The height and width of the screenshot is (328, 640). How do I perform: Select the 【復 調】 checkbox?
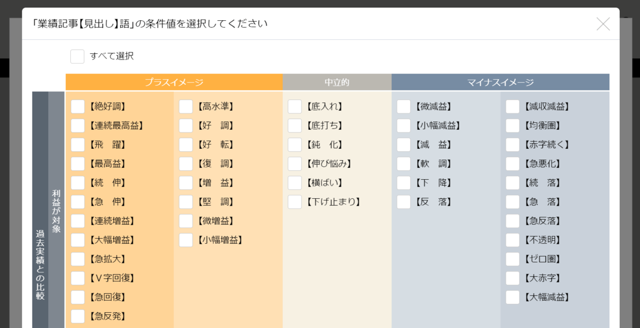pyautogui.click(x=186, y=164)
